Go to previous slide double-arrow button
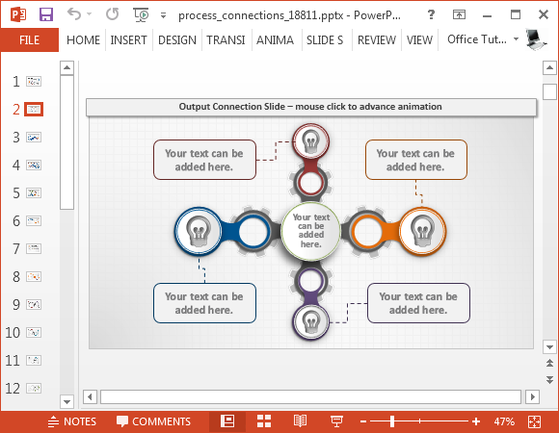Viewport: 559px width, 433px height. point(549,364)
